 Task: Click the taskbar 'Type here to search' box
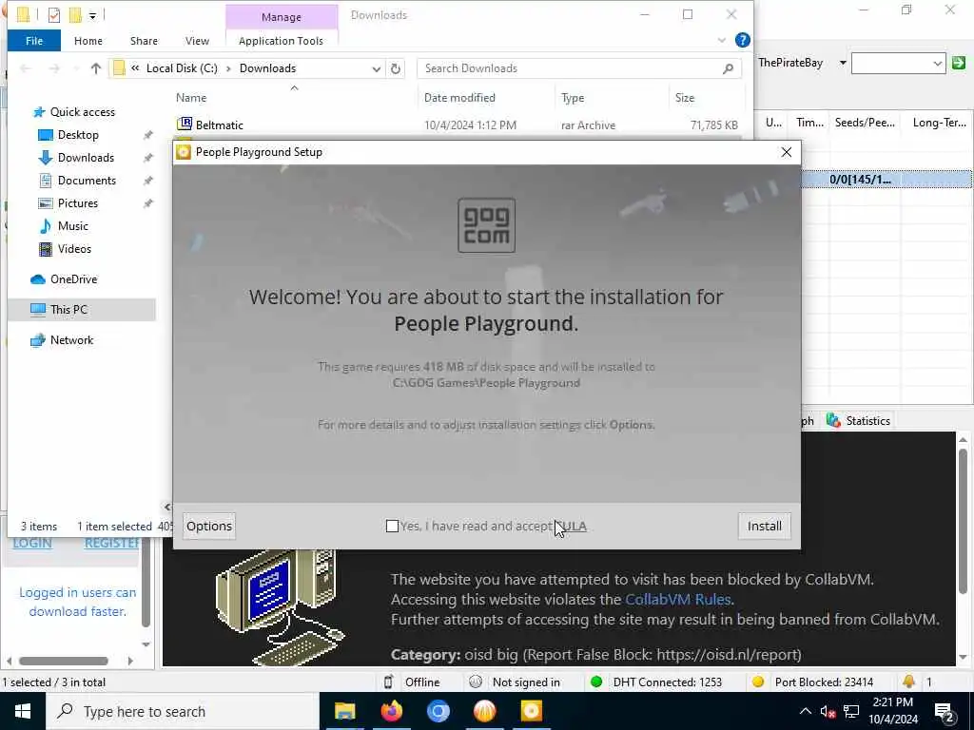[182, 711]
